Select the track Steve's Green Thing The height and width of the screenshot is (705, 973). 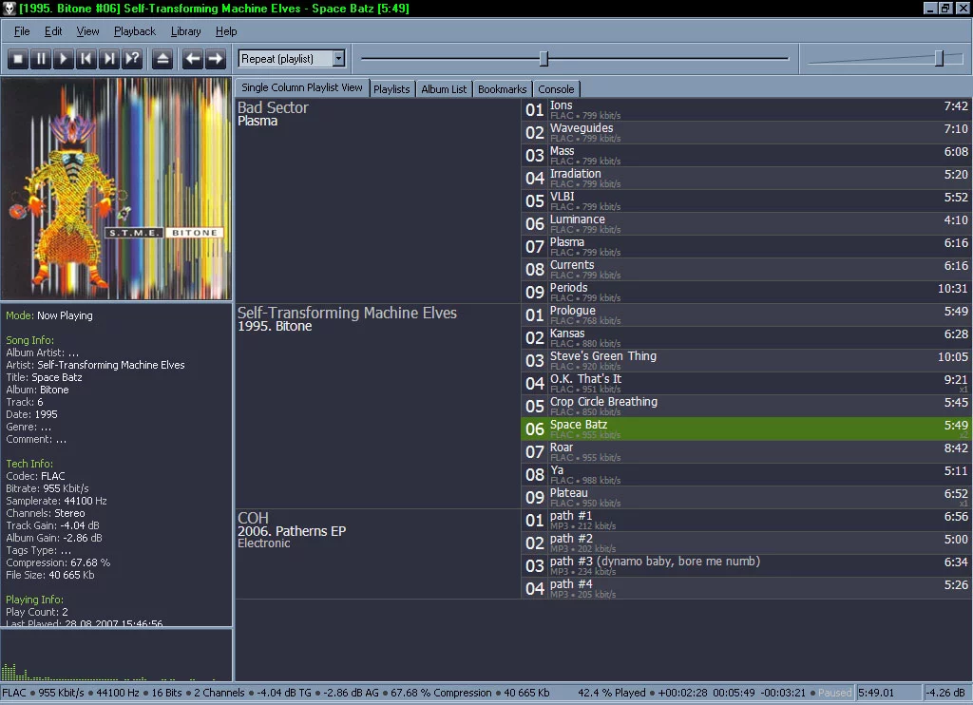(602, 356)
